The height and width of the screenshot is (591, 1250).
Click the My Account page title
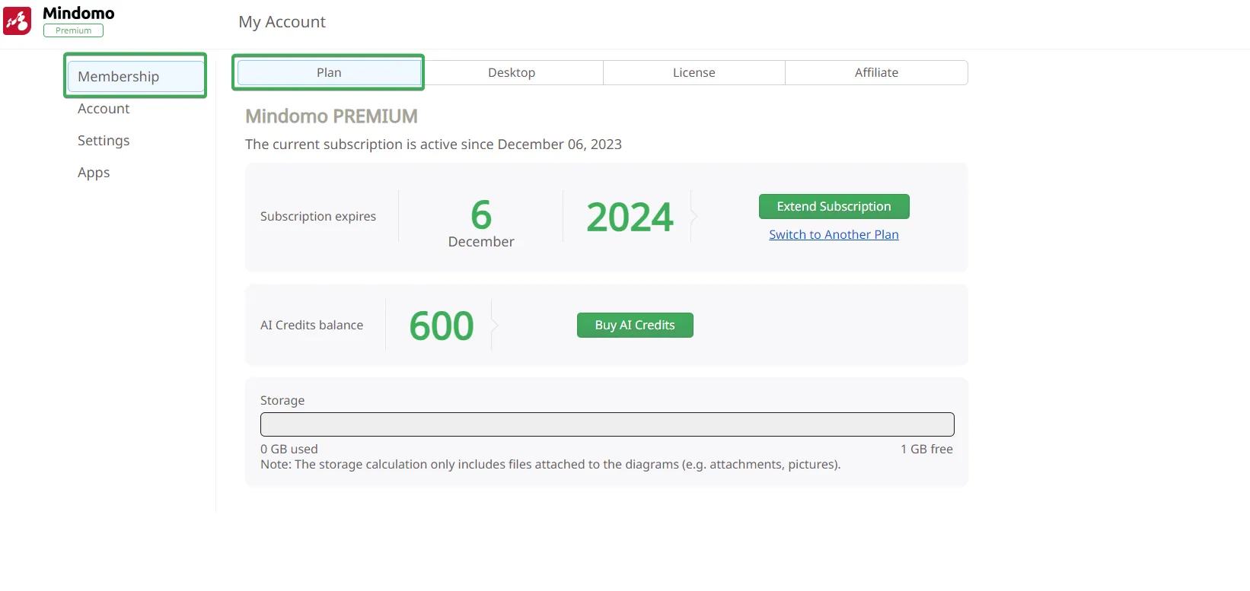(282, 22)
